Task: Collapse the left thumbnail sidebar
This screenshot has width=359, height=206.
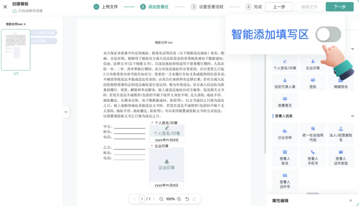Action: pos(66,112)
